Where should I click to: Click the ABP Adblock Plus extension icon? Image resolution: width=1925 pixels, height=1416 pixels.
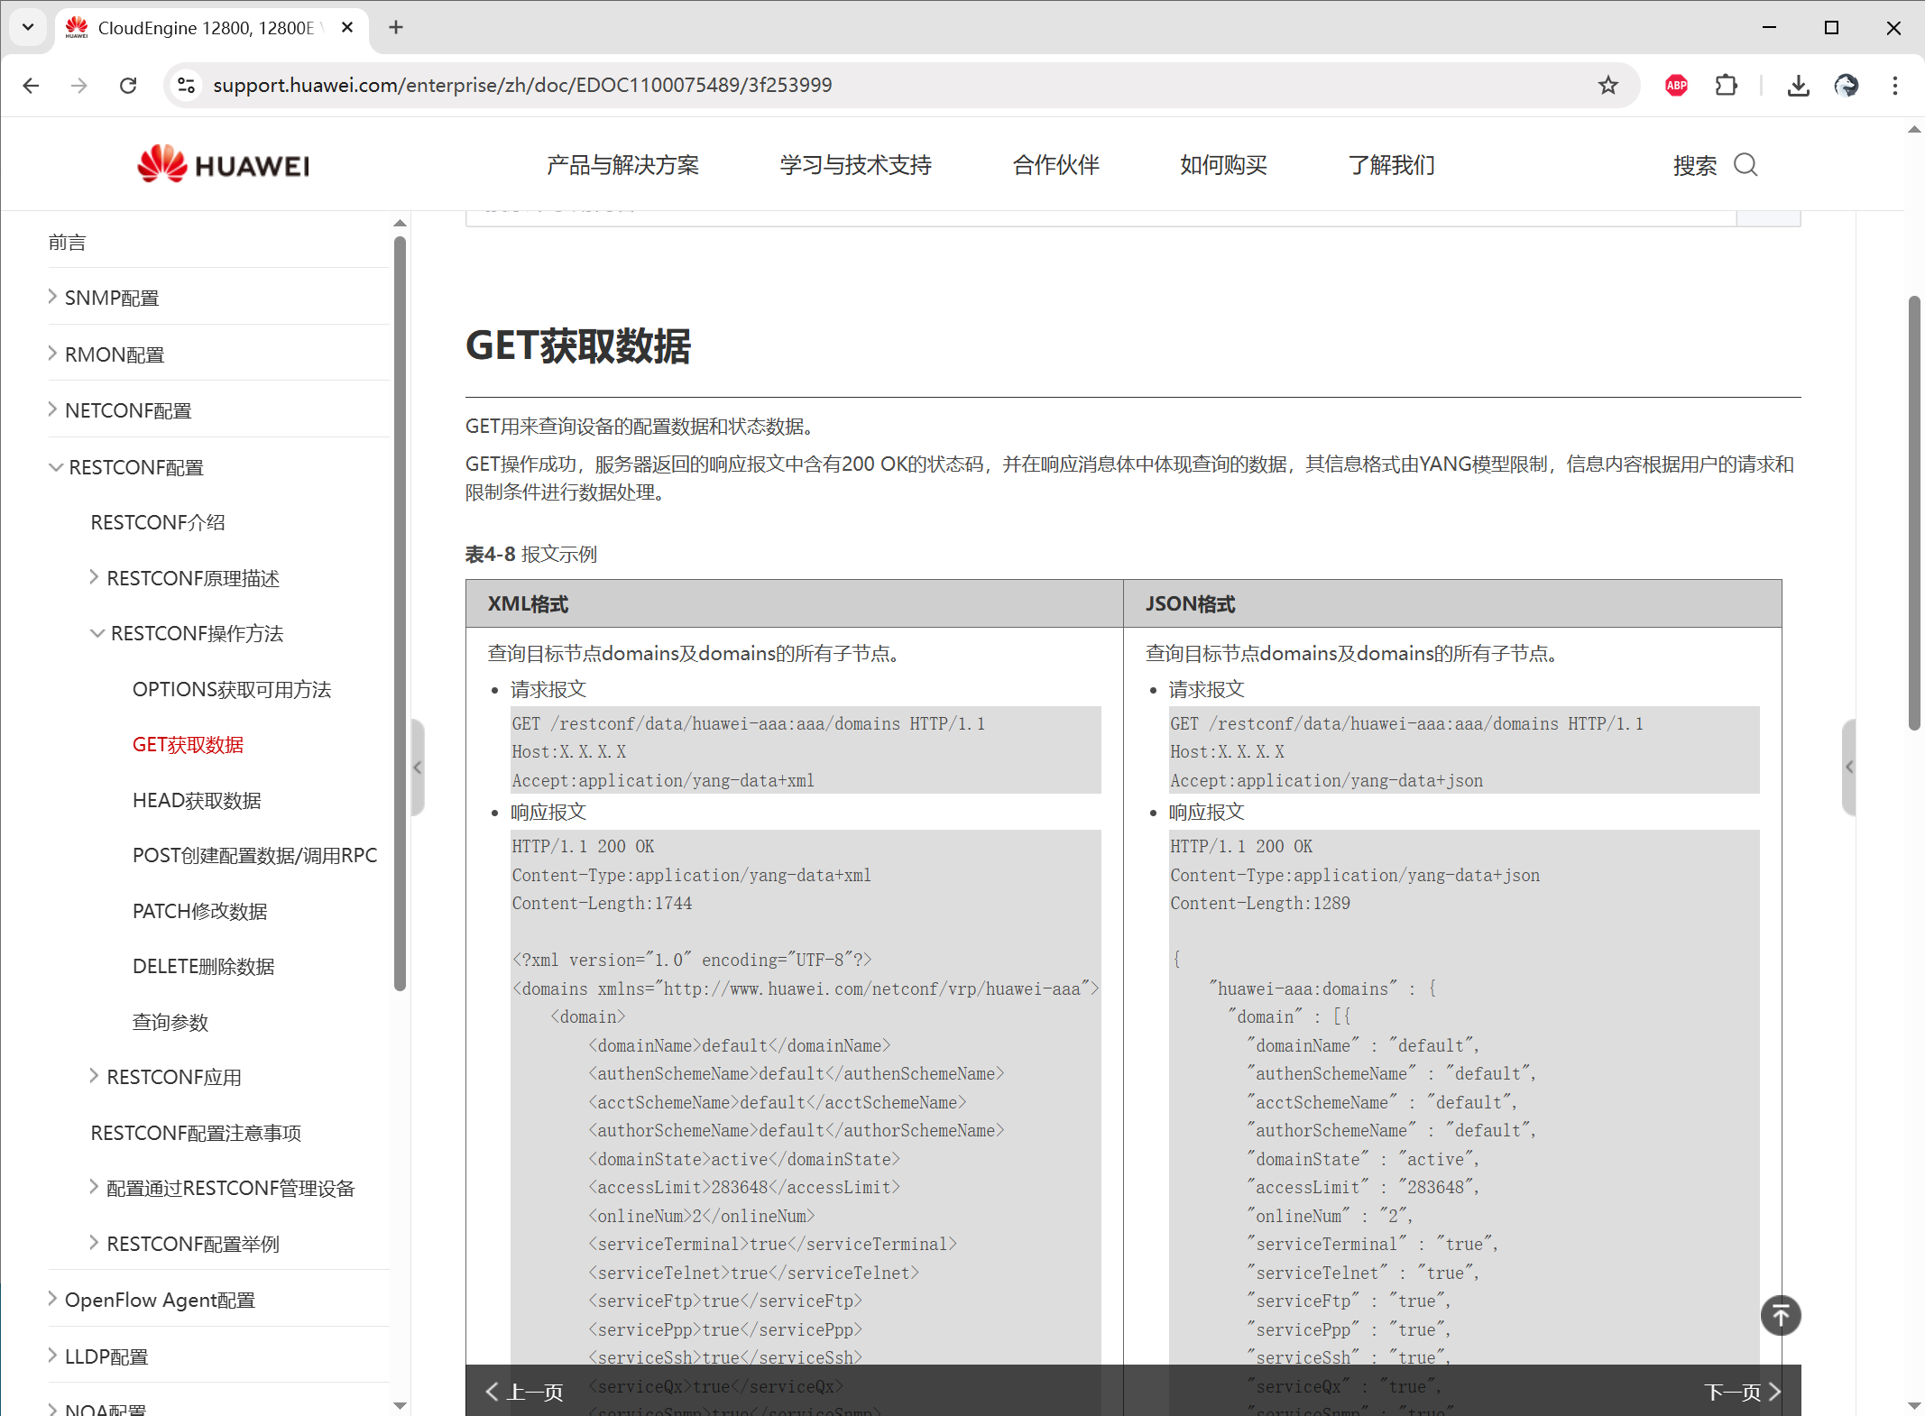(x=1676, y=85)
